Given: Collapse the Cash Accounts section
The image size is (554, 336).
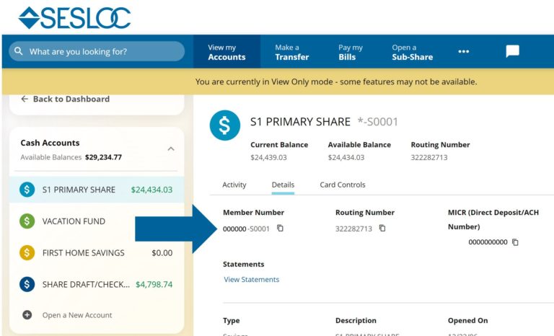Looking at the screenshot, I should (171, 149).
